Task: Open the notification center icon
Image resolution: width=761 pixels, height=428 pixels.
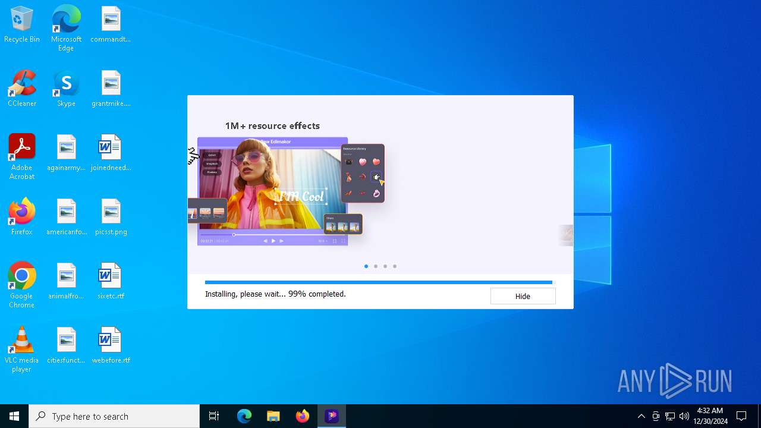Action: pos(741,416)
